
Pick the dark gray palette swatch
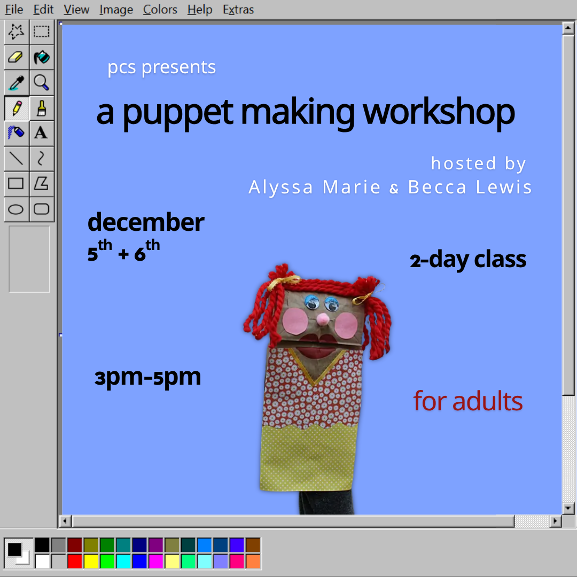click(59, 545)
